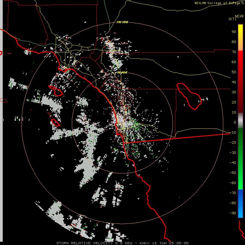Click the -90 value on the velocity scale

tap(233, 213)
